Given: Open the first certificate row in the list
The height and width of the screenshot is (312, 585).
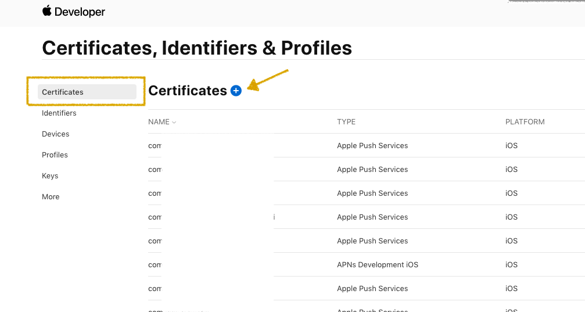Looking at the screenshot, I should tap(367, 146).
